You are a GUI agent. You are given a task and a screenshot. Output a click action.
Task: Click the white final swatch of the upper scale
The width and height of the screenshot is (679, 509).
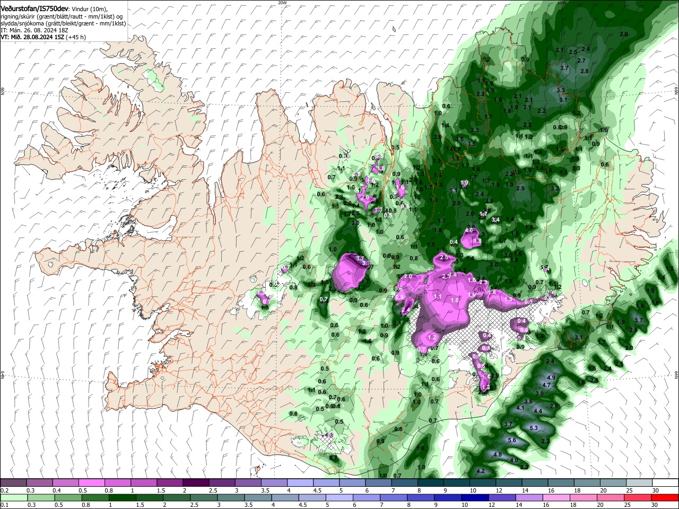pyautogui.click(x=665, y=482)
